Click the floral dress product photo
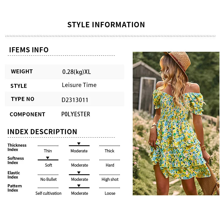 click(176, 123)
